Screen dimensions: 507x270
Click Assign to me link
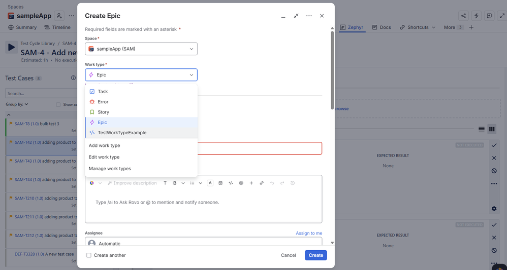pyautogui.click(x=309, y=233)
